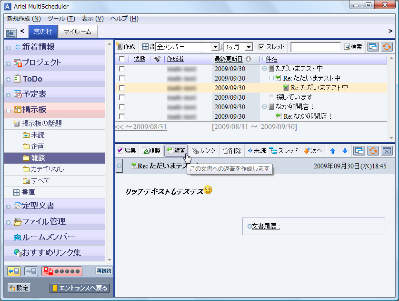This screenshot has height=301, width=399.
Task: Open the 1ヶ月 period dropdown
Action: (249, 46)
